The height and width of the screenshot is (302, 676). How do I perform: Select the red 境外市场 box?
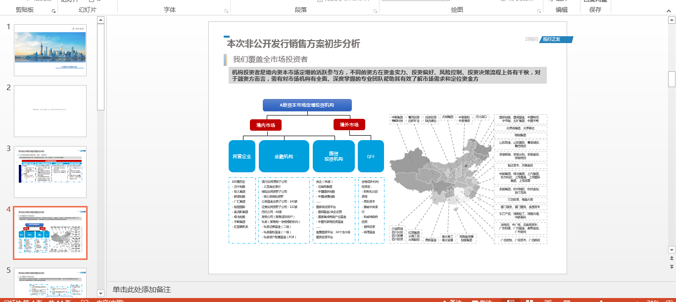(349, 125)
